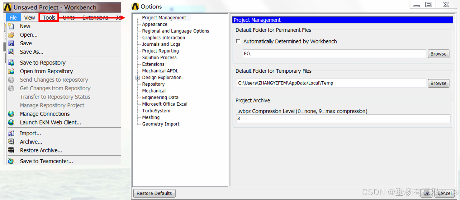Select Design Exploration in options tree
The height and width of the screenshot is (200, 460).
pyautogui.click(x=162, y=78)
